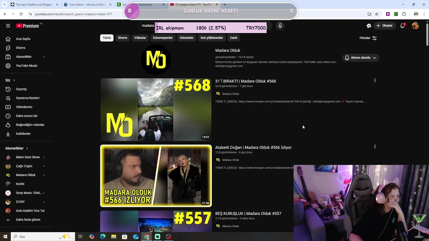This screenshot has width=429, height=241.
Task: Open Shorts in the left sidebar
Action: [25, 48]
